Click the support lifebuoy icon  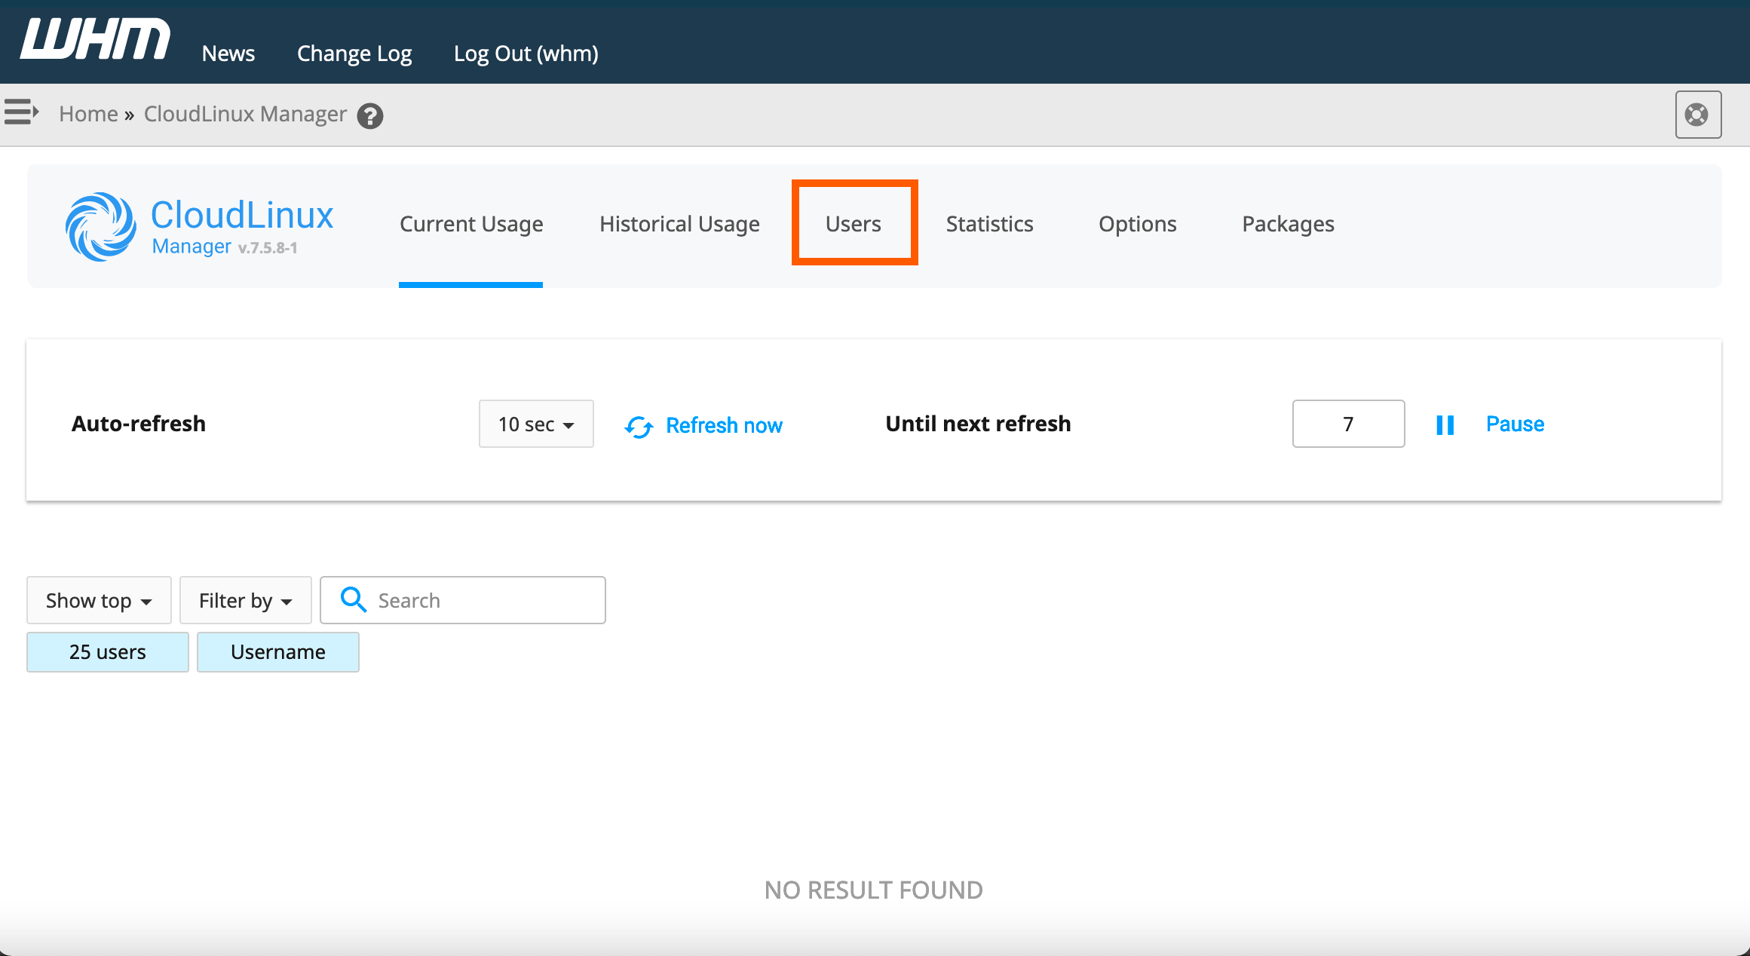coord(1697,115)
